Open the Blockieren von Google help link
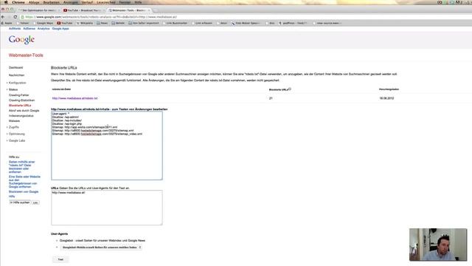The image size is (472, 266). click(24, 192)
